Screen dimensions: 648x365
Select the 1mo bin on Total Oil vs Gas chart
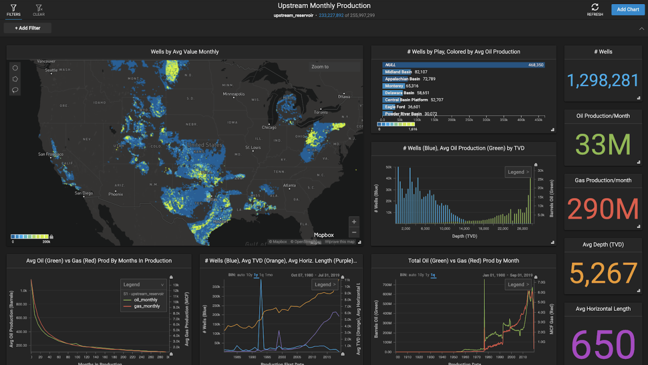tap(439, 274)
